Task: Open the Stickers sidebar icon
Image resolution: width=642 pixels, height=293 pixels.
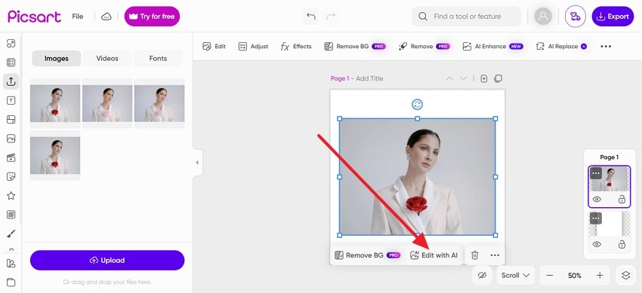Action: coord(11,177)
